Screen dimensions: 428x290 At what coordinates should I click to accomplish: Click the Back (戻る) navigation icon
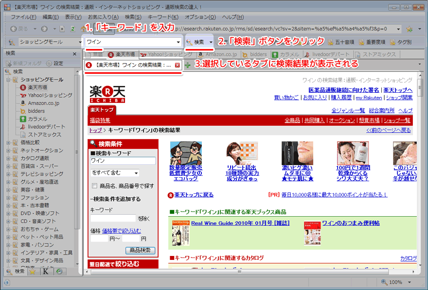(x=14, y=29)
